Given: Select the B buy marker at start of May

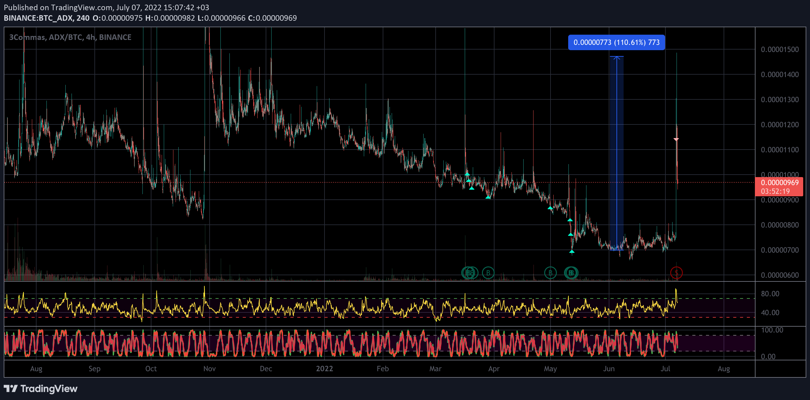Looking at the screenshot, I should tap(550, 273).
